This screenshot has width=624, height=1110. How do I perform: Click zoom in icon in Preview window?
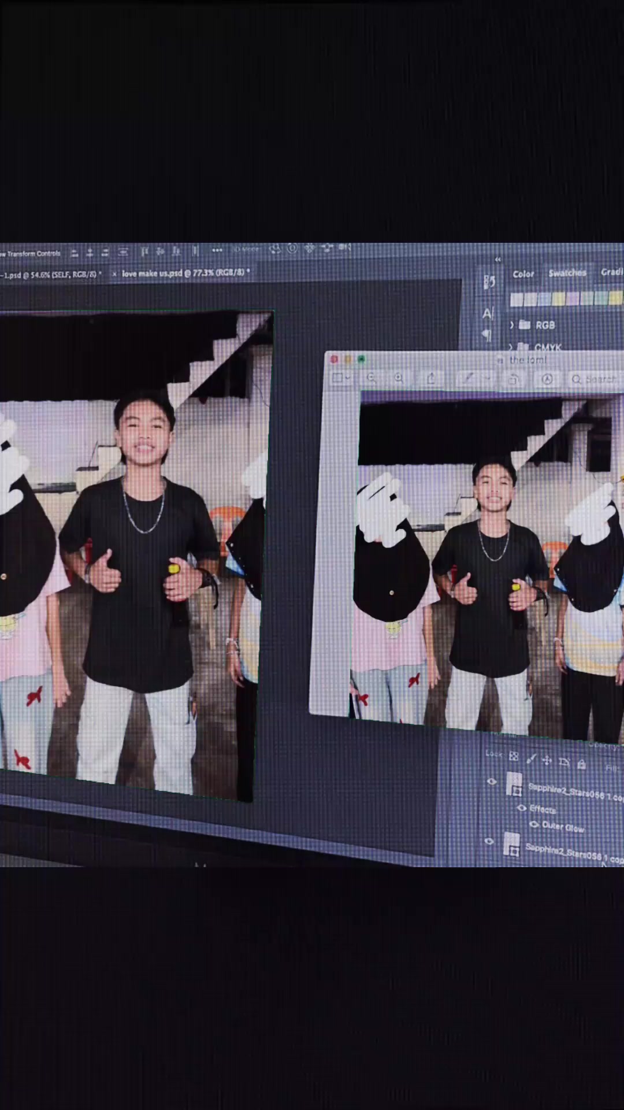(399, 378)
